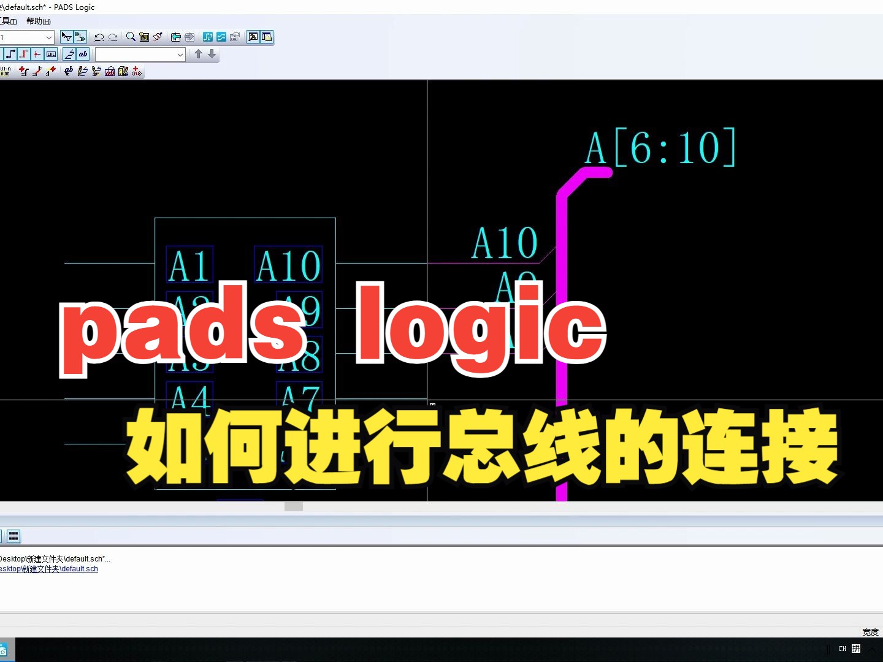Click the Redo arrow icon

click(x=113, y=37)
